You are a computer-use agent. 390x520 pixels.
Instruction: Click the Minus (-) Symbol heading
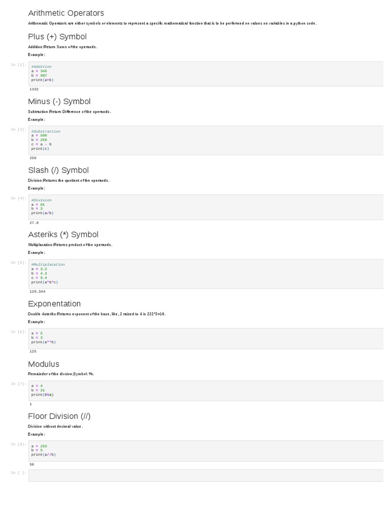click(59, 102)
